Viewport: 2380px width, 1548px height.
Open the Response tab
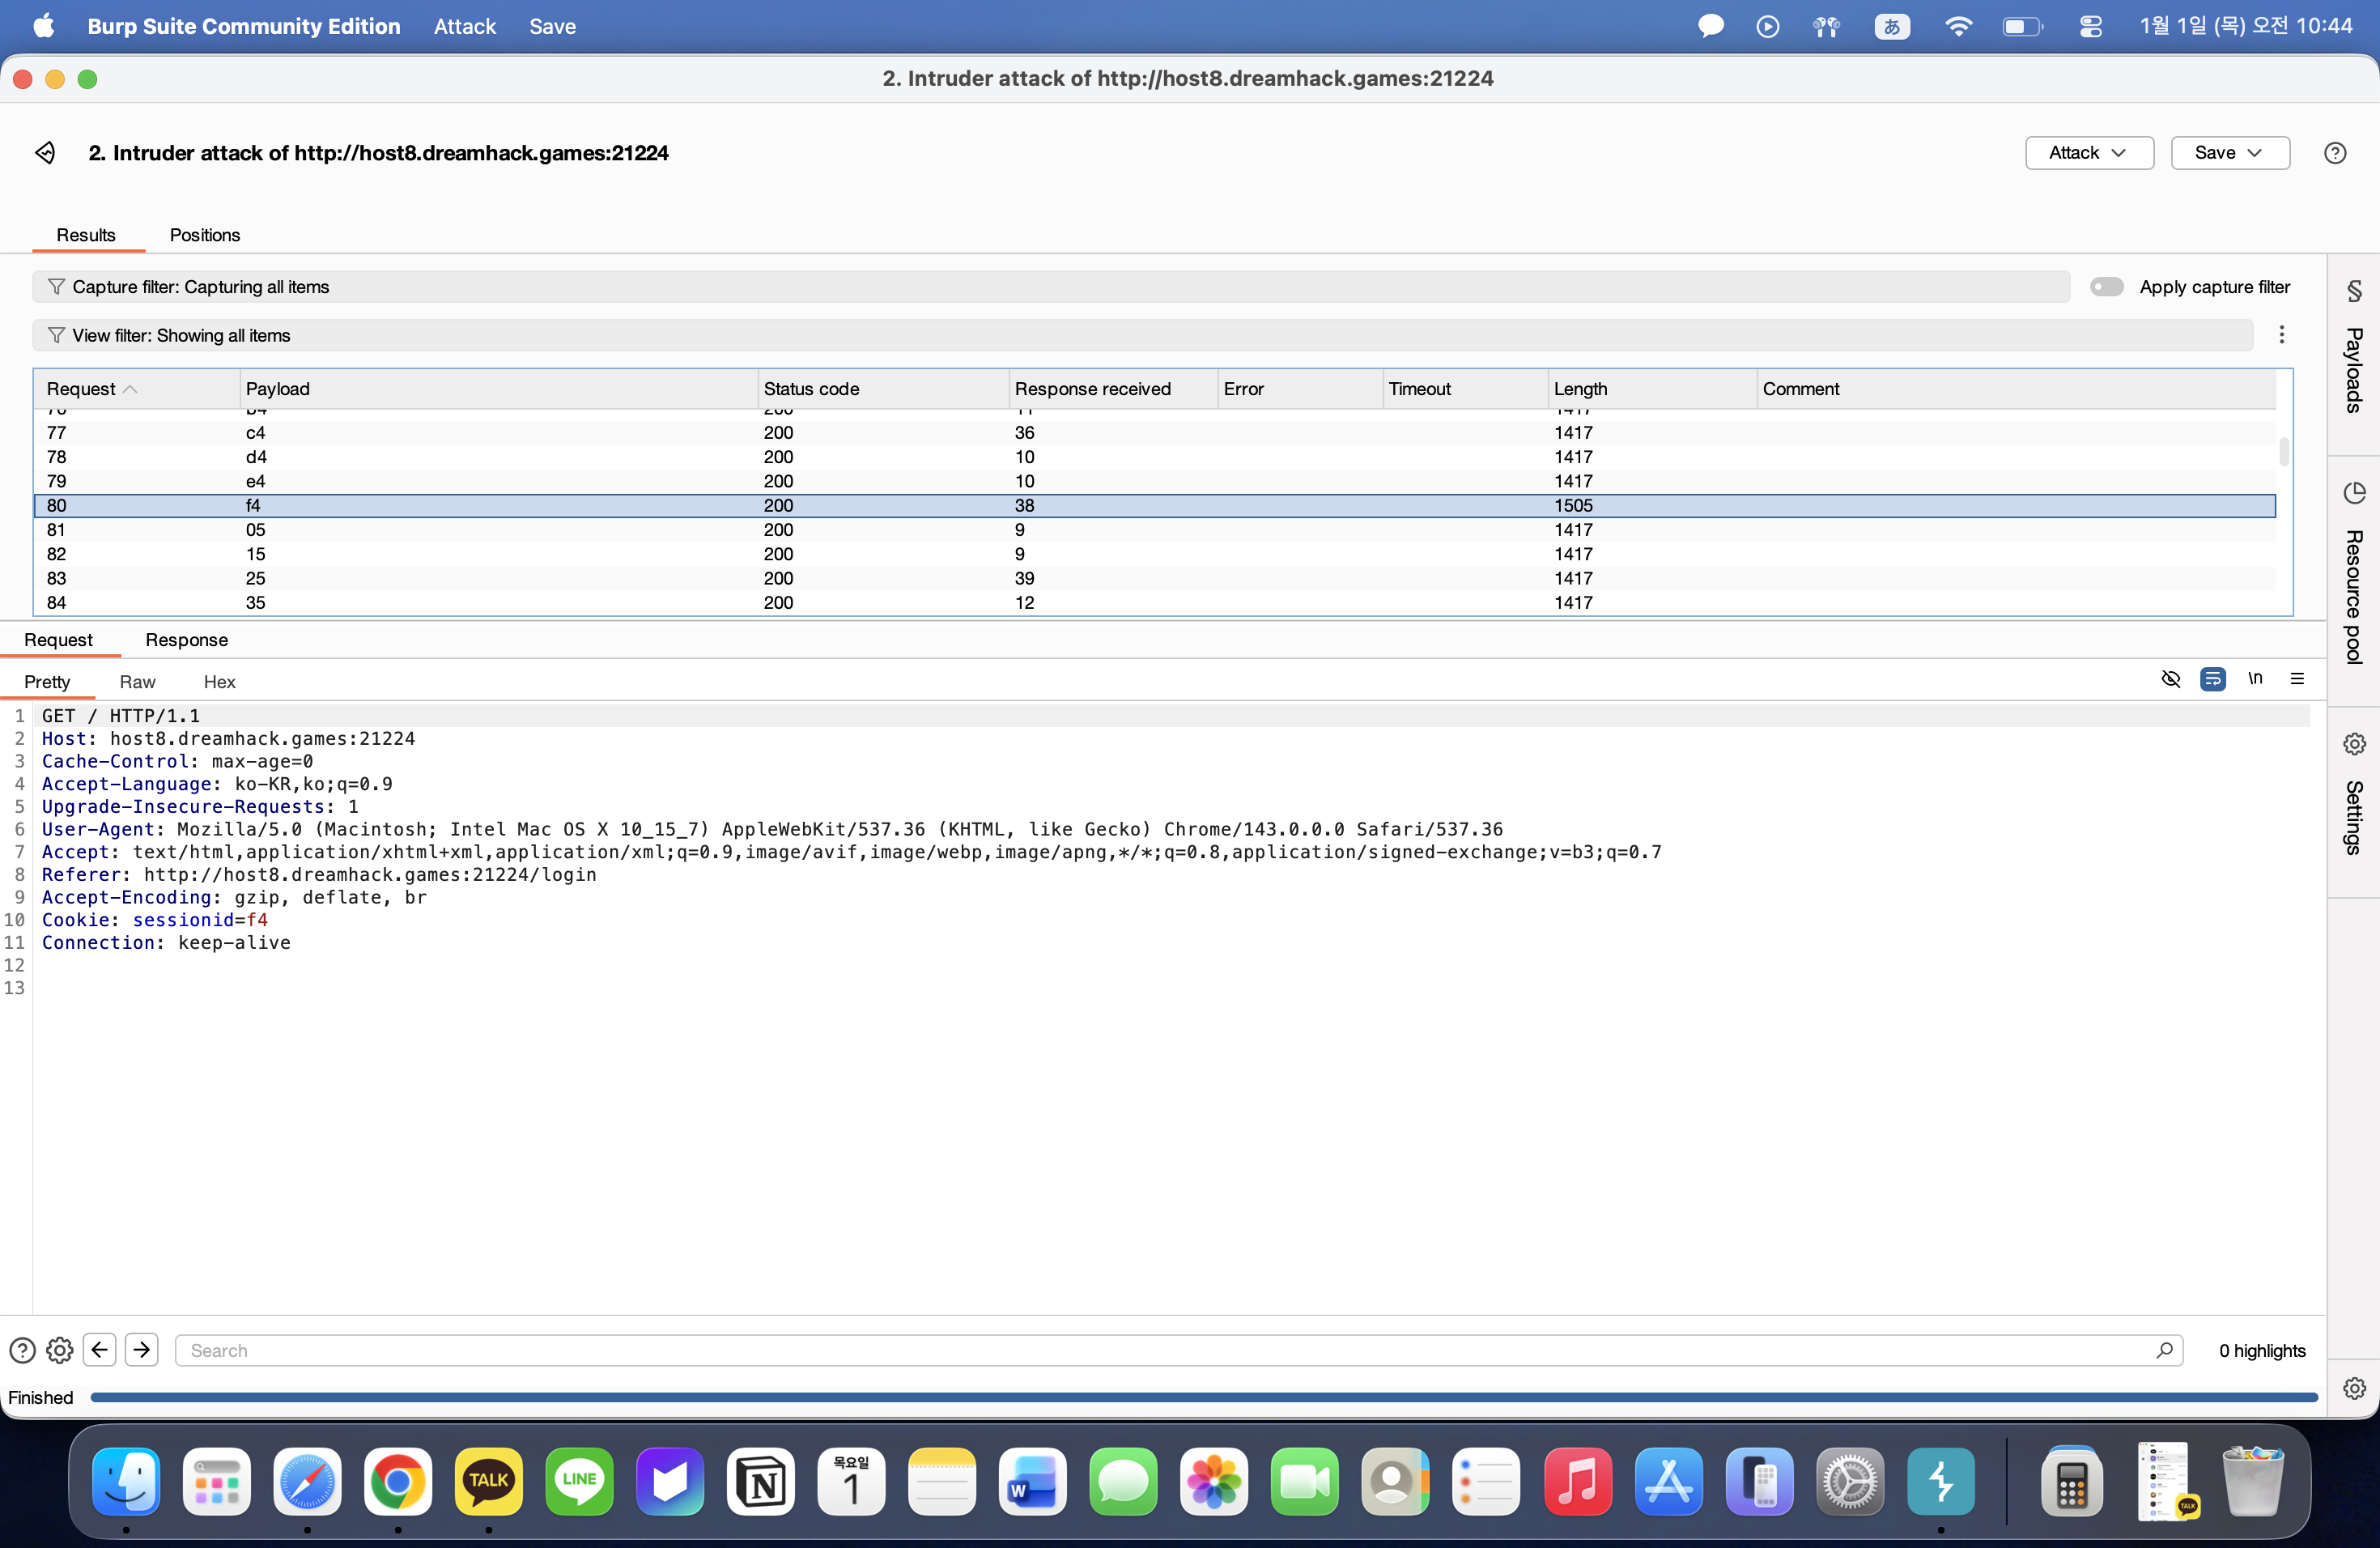(x=186, y=640)
